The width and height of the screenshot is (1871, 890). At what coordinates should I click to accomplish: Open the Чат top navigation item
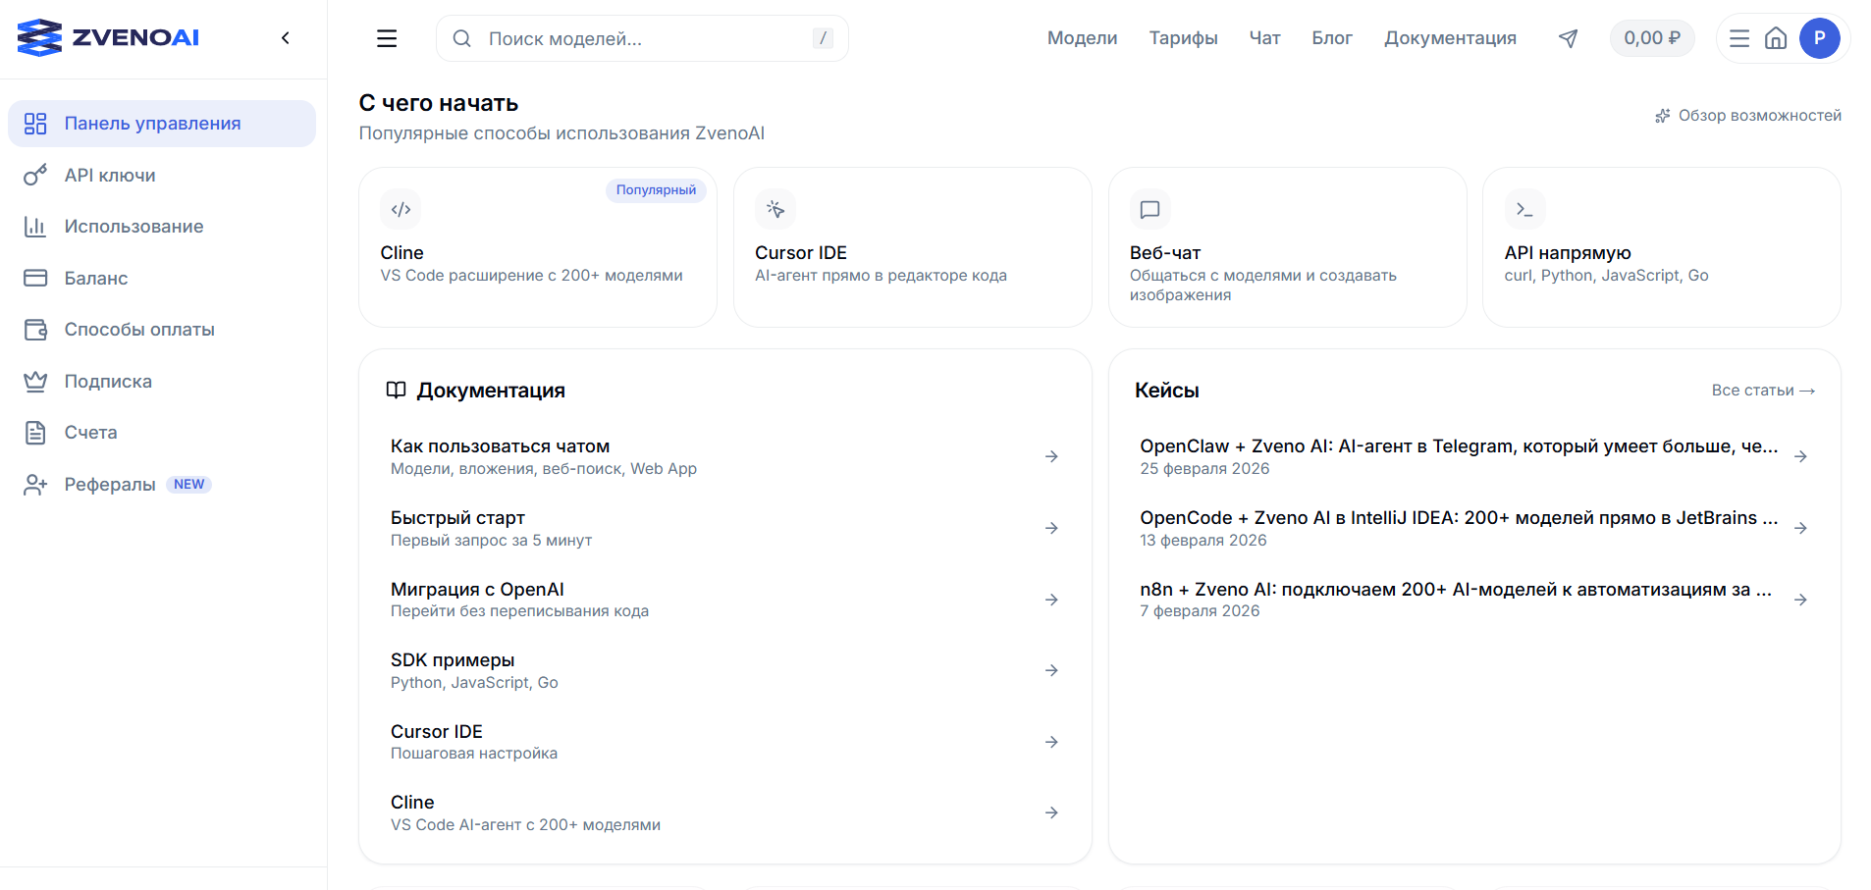click(x=1264, y=38)
